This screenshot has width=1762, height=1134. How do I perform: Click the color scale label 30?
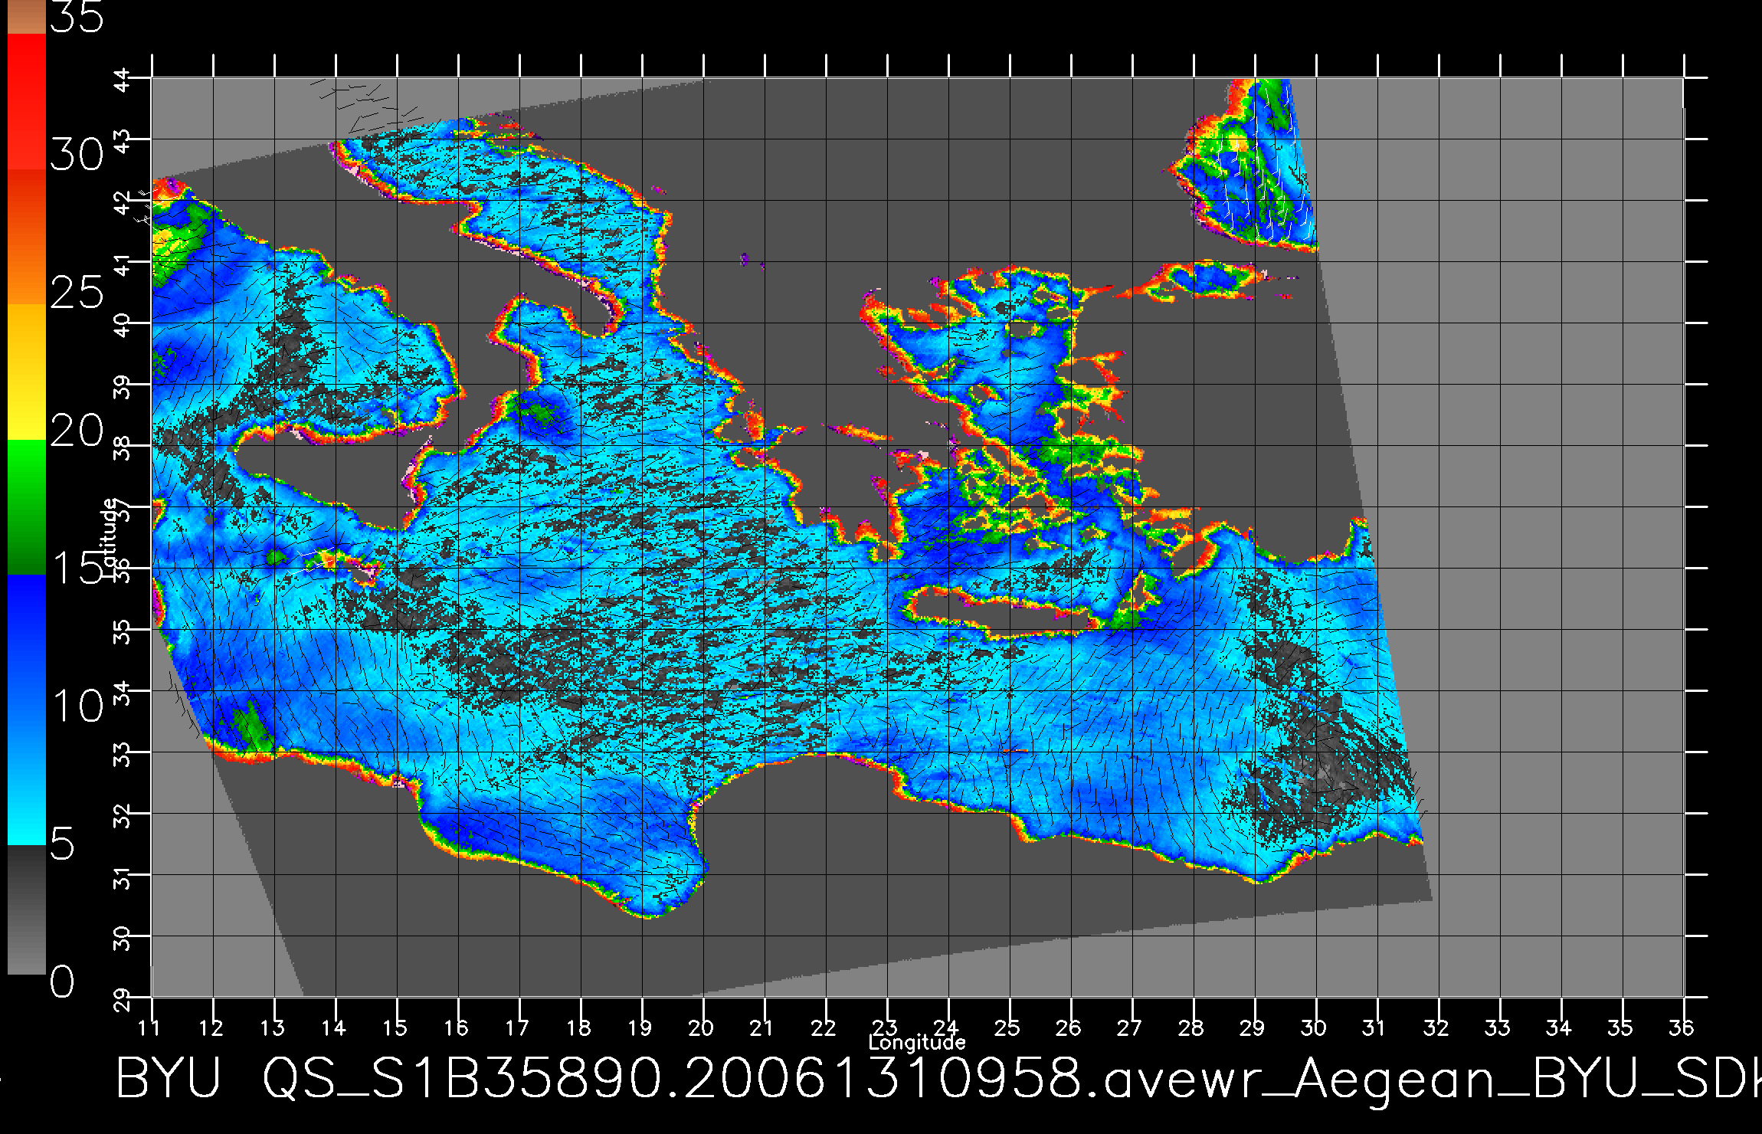[77, 156]
